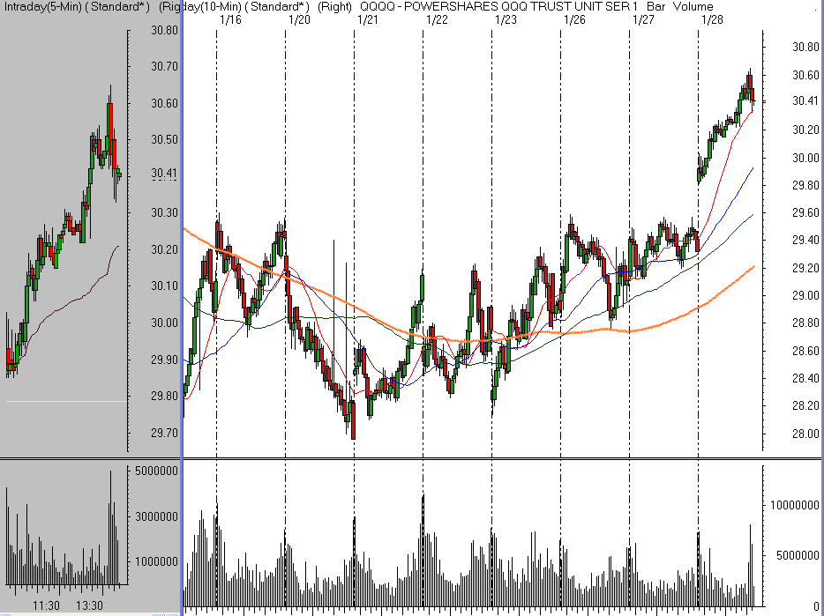Select the 1/20 date label

coord(300,20)
